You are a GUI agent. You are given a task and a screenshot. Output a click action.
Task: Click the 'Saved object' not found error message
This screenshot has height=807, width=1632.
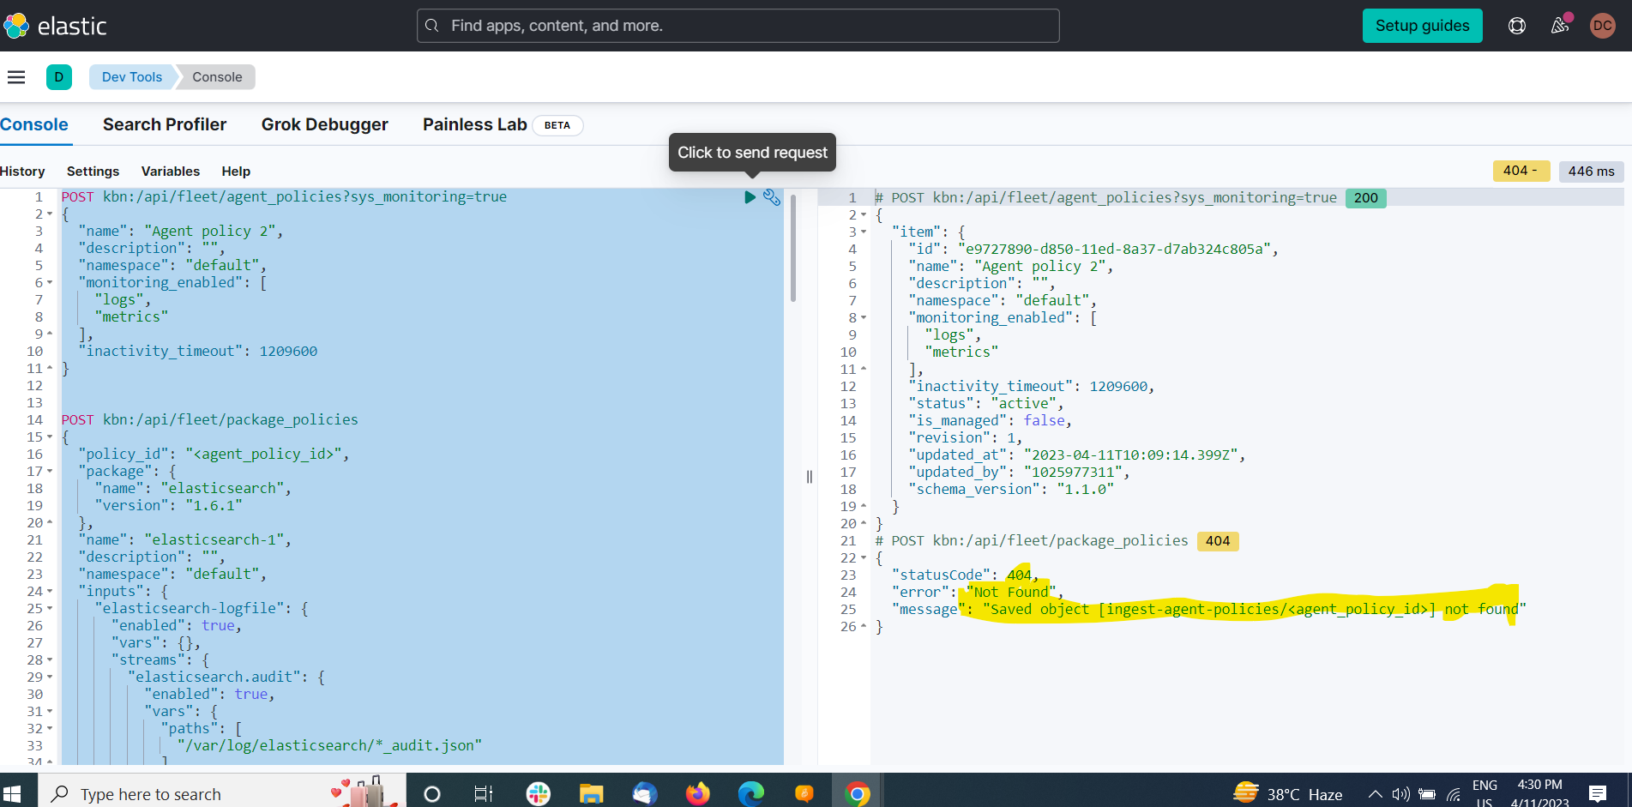tap(1254, 610)
